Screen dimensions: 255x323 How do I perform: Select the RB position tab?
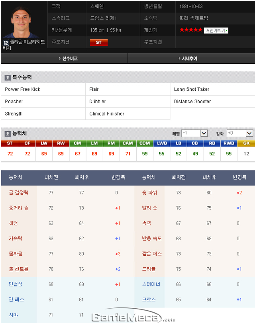[x=212, y=143]
